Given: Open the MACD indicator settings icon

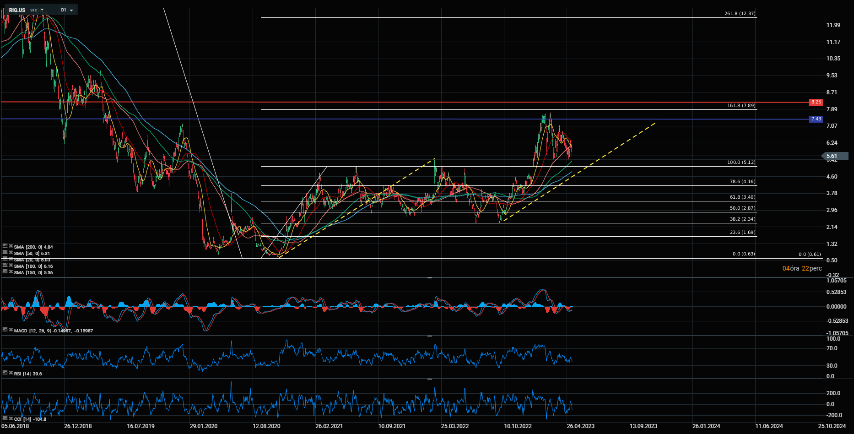Looking at the screenshot, I should pos(5,330).
